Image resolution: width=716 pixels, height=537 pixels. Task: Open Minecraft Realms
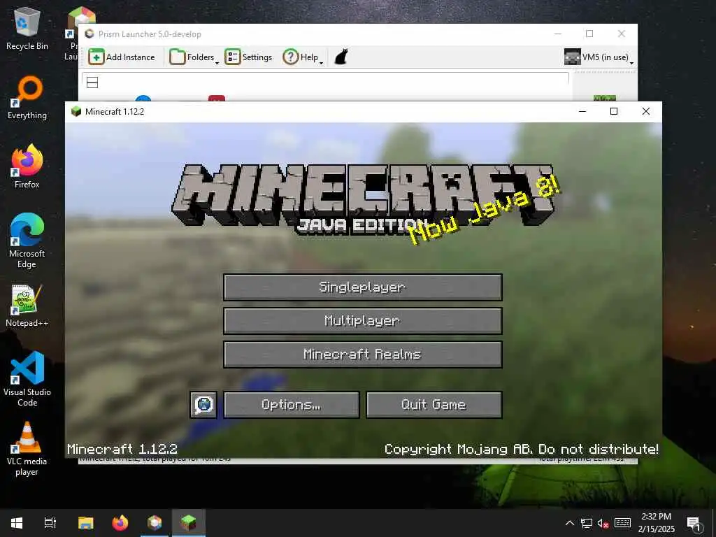tap(363, 355)
